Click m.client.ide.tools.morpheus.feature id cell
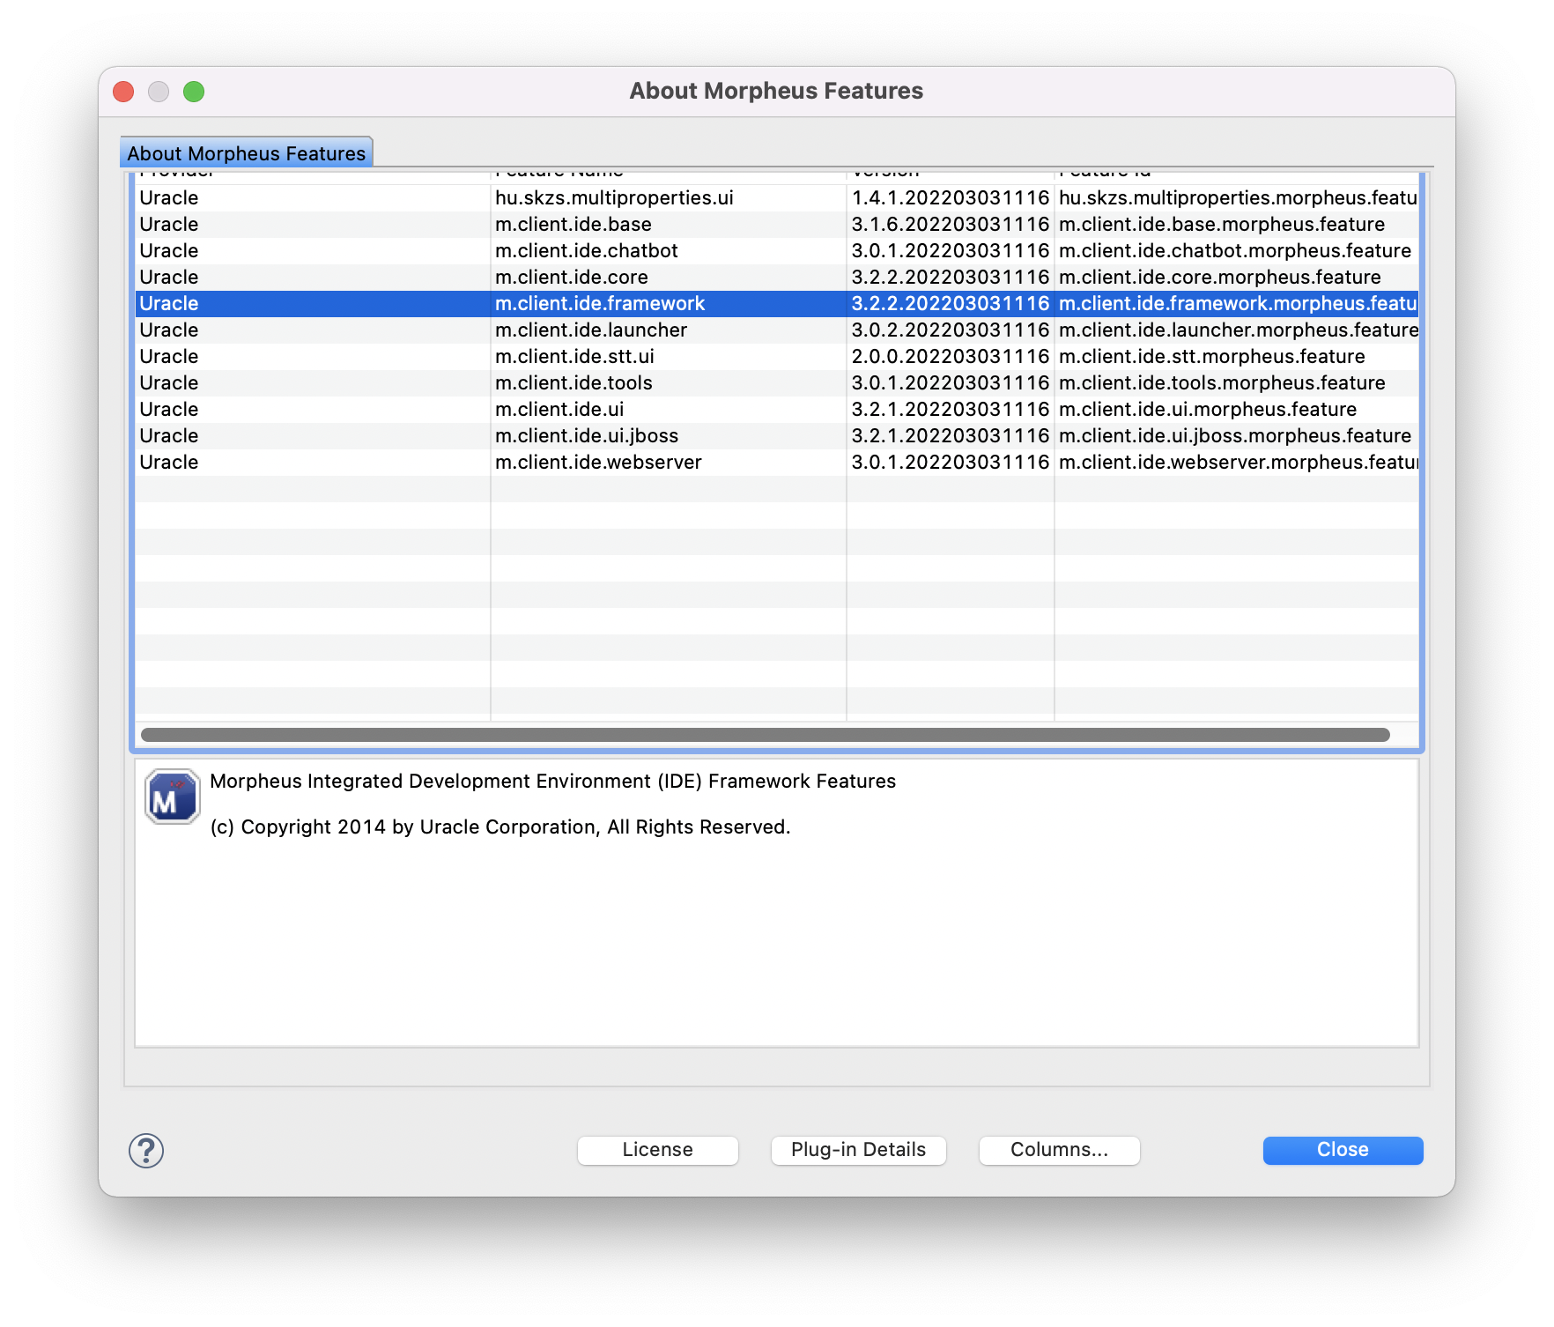1554x1327 pixels. coord(1236,382)
